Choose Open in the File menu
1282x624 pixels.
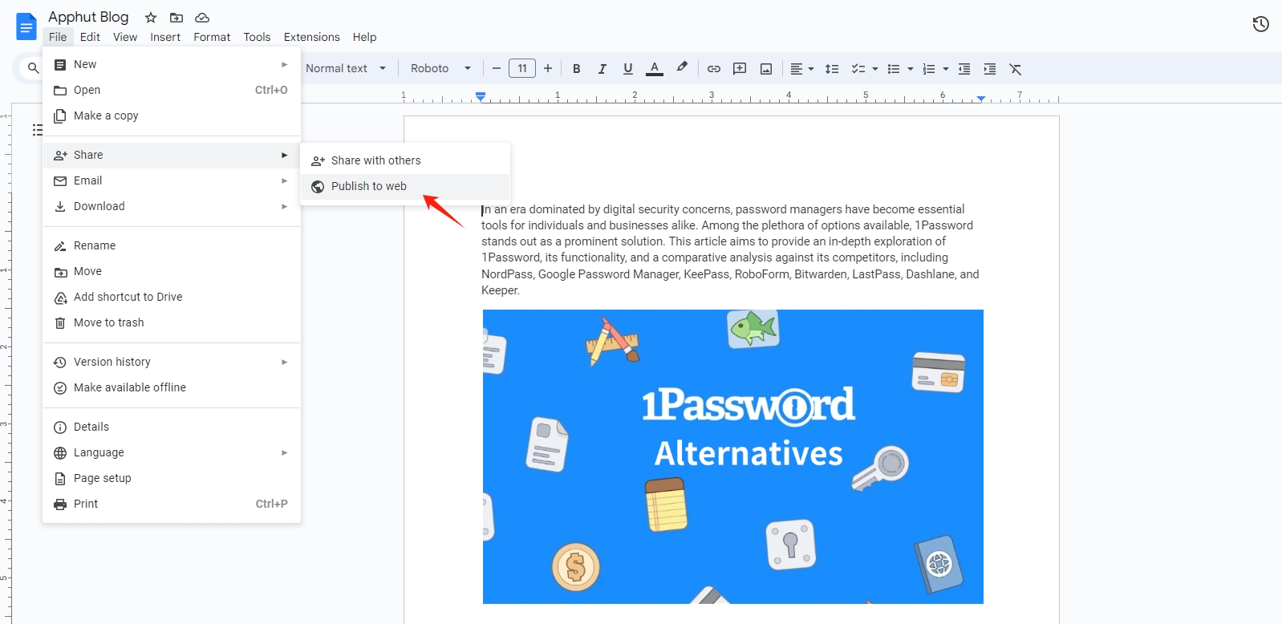coord(172,90)
